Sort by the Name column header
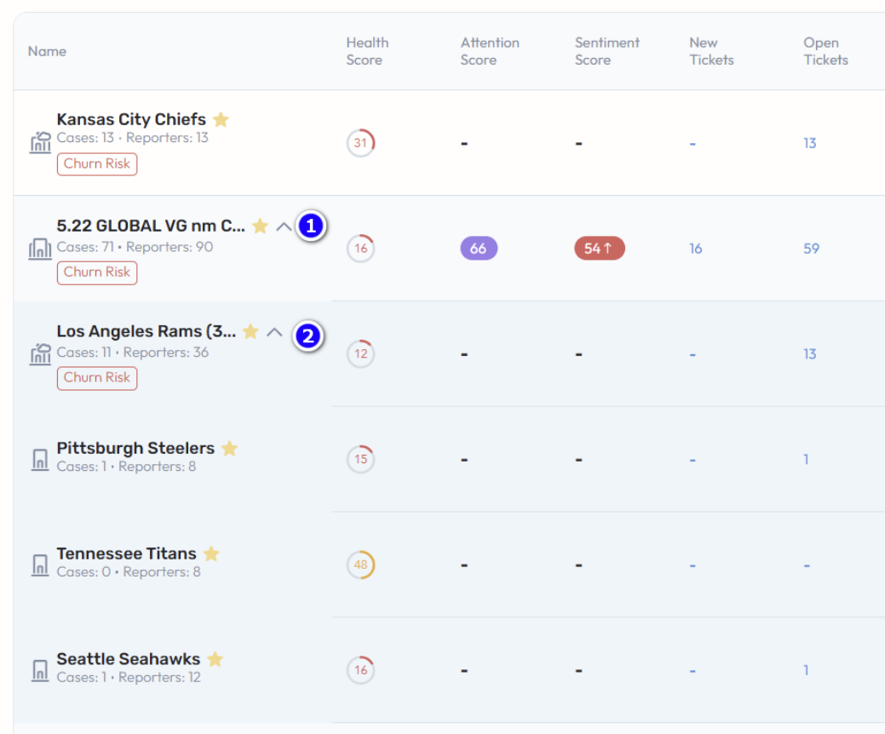Viewport: 885px width, 734px height. coord(48,51)
